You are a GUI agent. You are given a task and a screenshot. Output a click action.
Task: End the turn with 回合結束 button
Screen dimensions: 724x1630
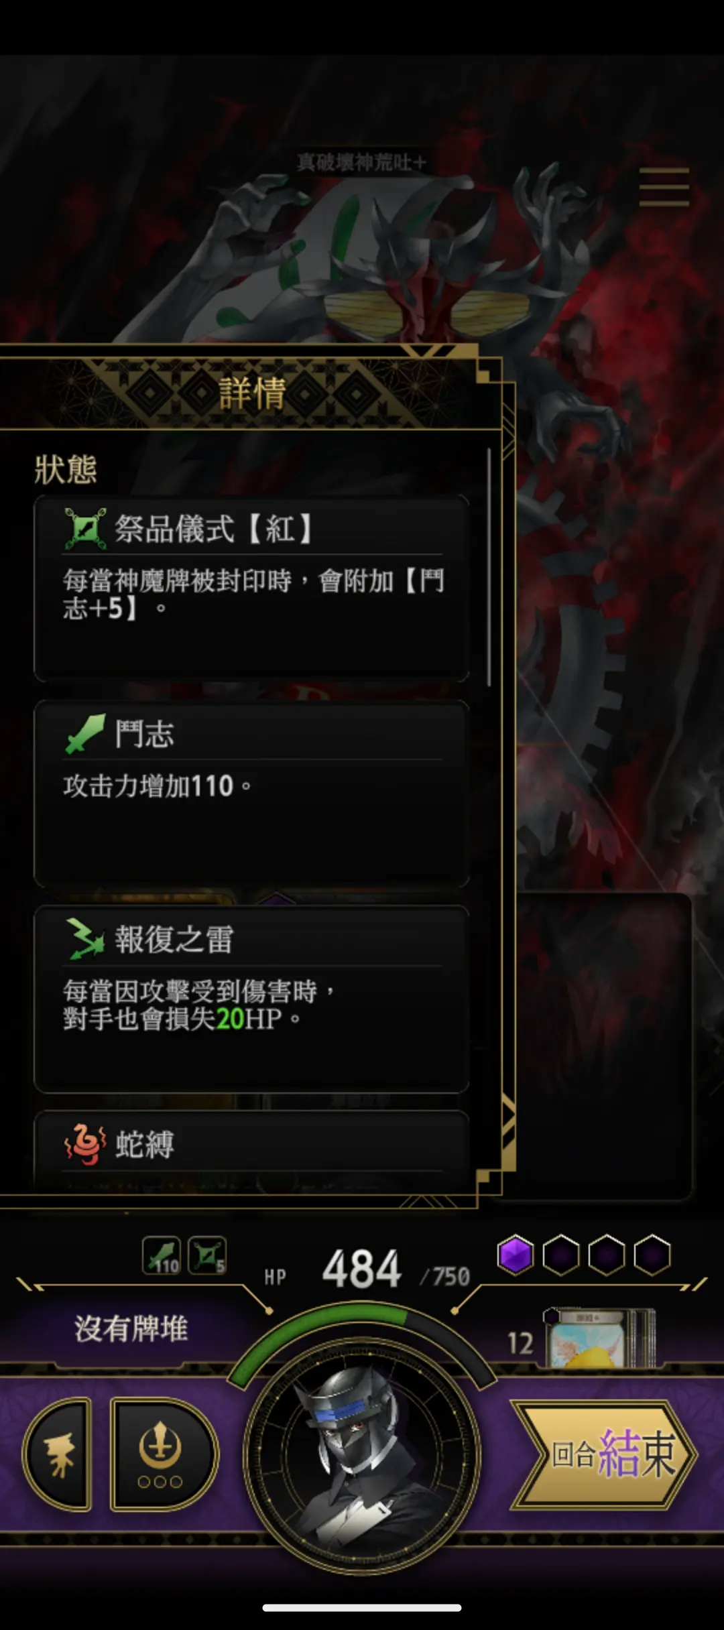605,1454
